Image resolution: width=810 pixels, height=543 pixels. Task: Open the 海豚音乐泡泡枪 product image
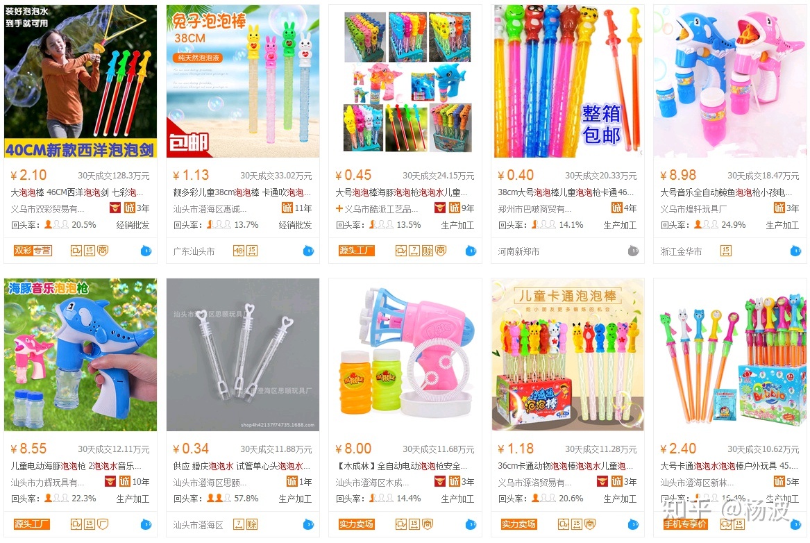tap(81, 355)
